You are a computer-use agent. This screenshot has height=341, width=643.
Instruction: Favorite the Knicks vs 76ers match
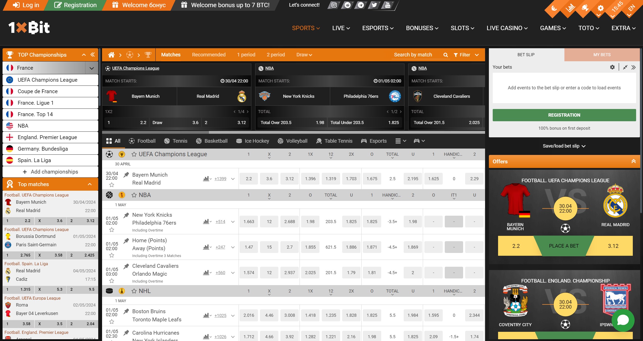click(x=112, y=230)
